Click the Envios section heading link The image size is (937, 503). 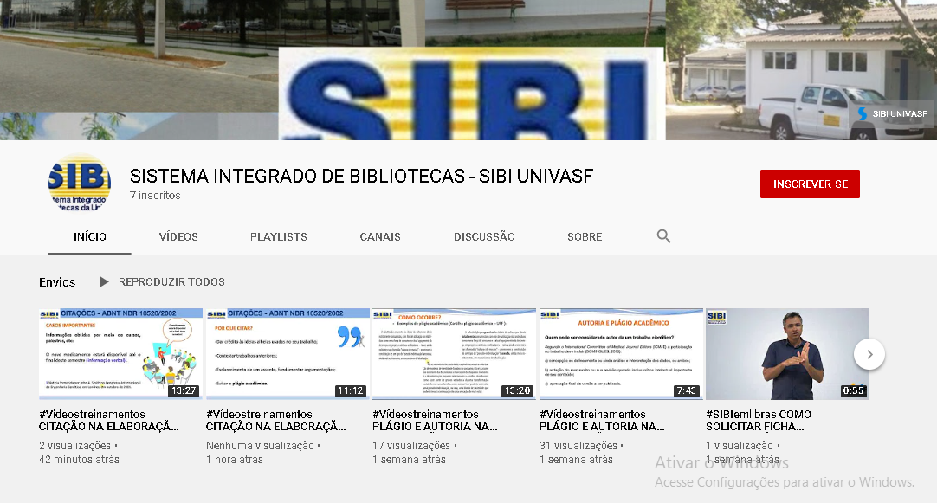pos(57,282)
